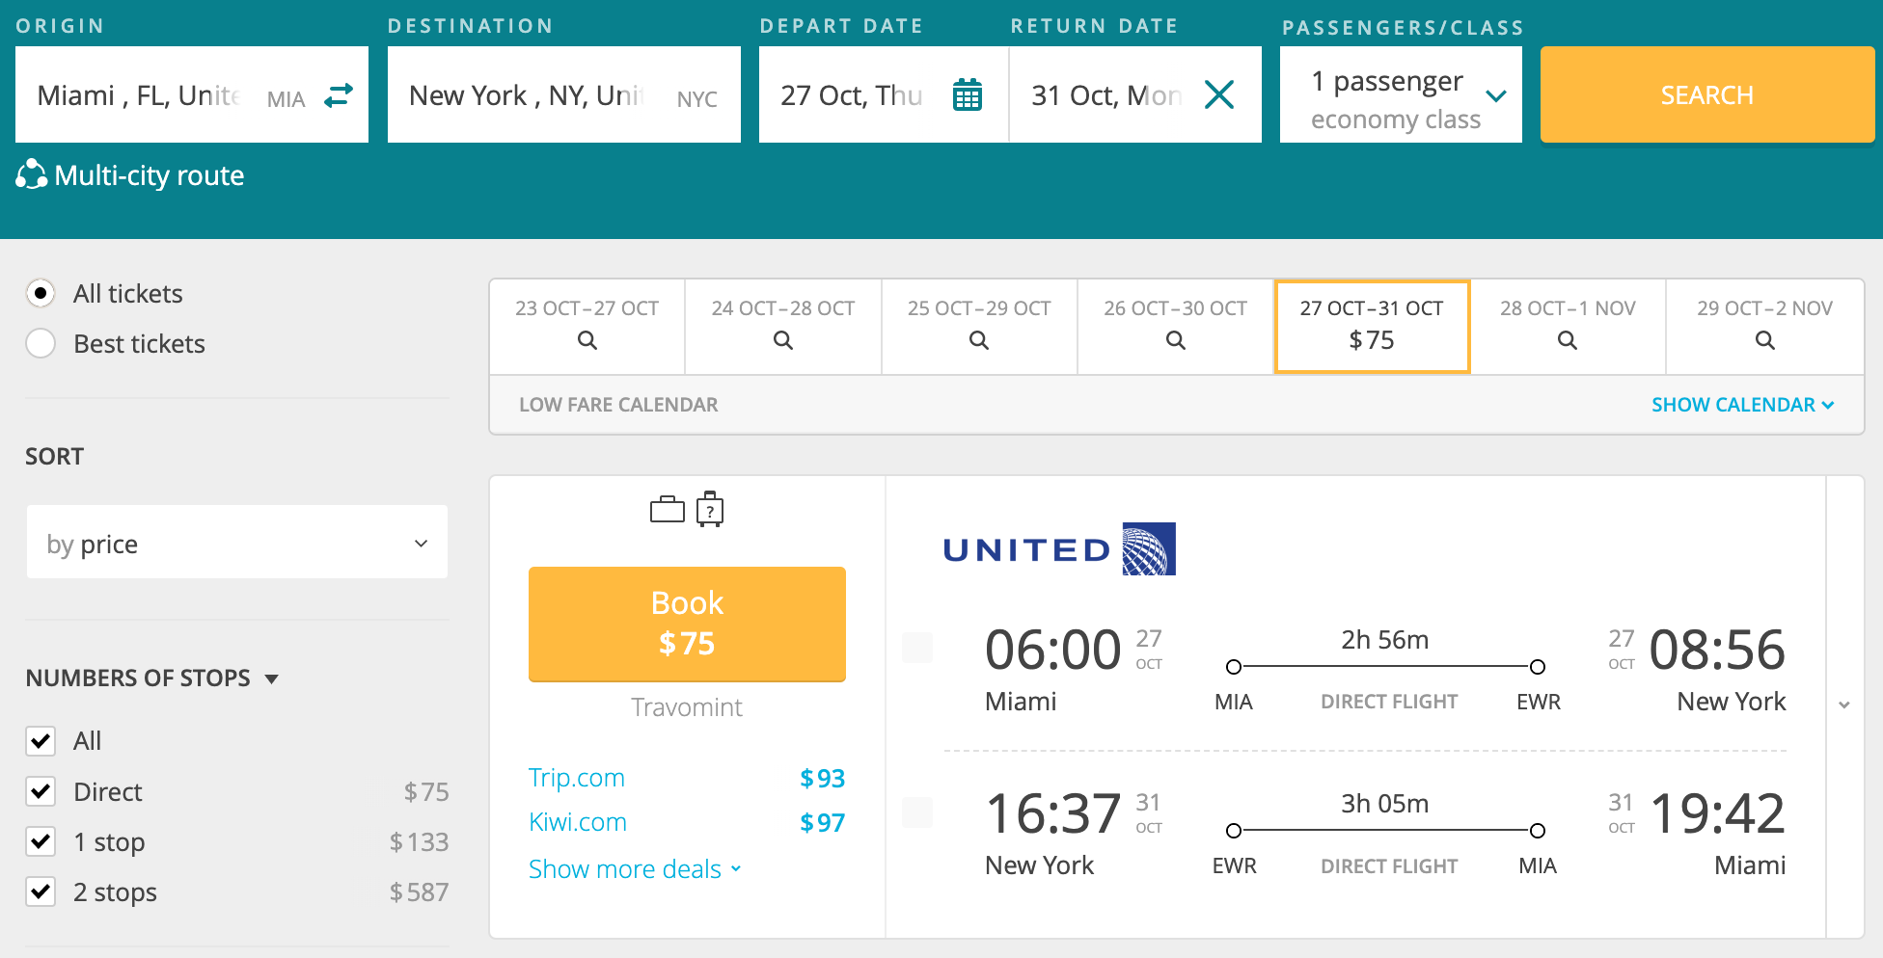The height and width of the screenshot is (958, 1883).
Task: Open the sort by price dropdown
Action: click(x=237, y=543)
